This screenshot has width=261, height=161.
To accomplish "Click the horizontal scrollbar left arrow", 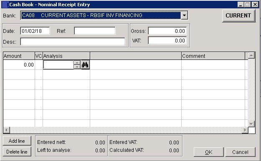I will pos(7,130).
